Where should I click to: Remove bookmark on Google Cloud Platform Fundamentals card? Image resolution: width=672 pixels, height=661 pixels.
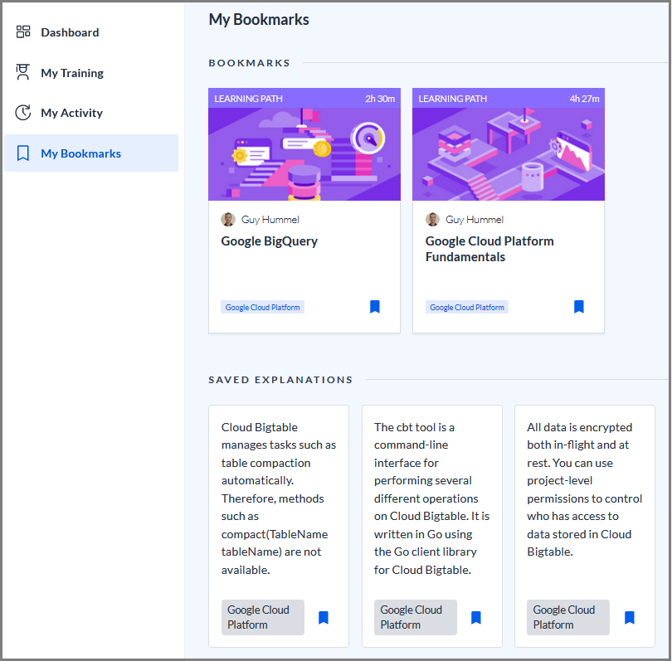tap(578, 307)
